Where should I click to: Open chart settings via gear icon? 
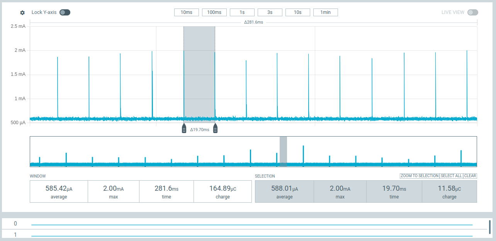coord(22,12)
